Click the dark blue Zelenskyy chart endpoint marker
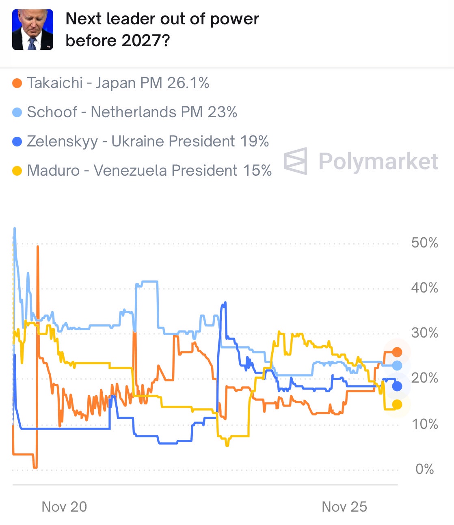The image size is (454, 525). [x=397, y=386]
